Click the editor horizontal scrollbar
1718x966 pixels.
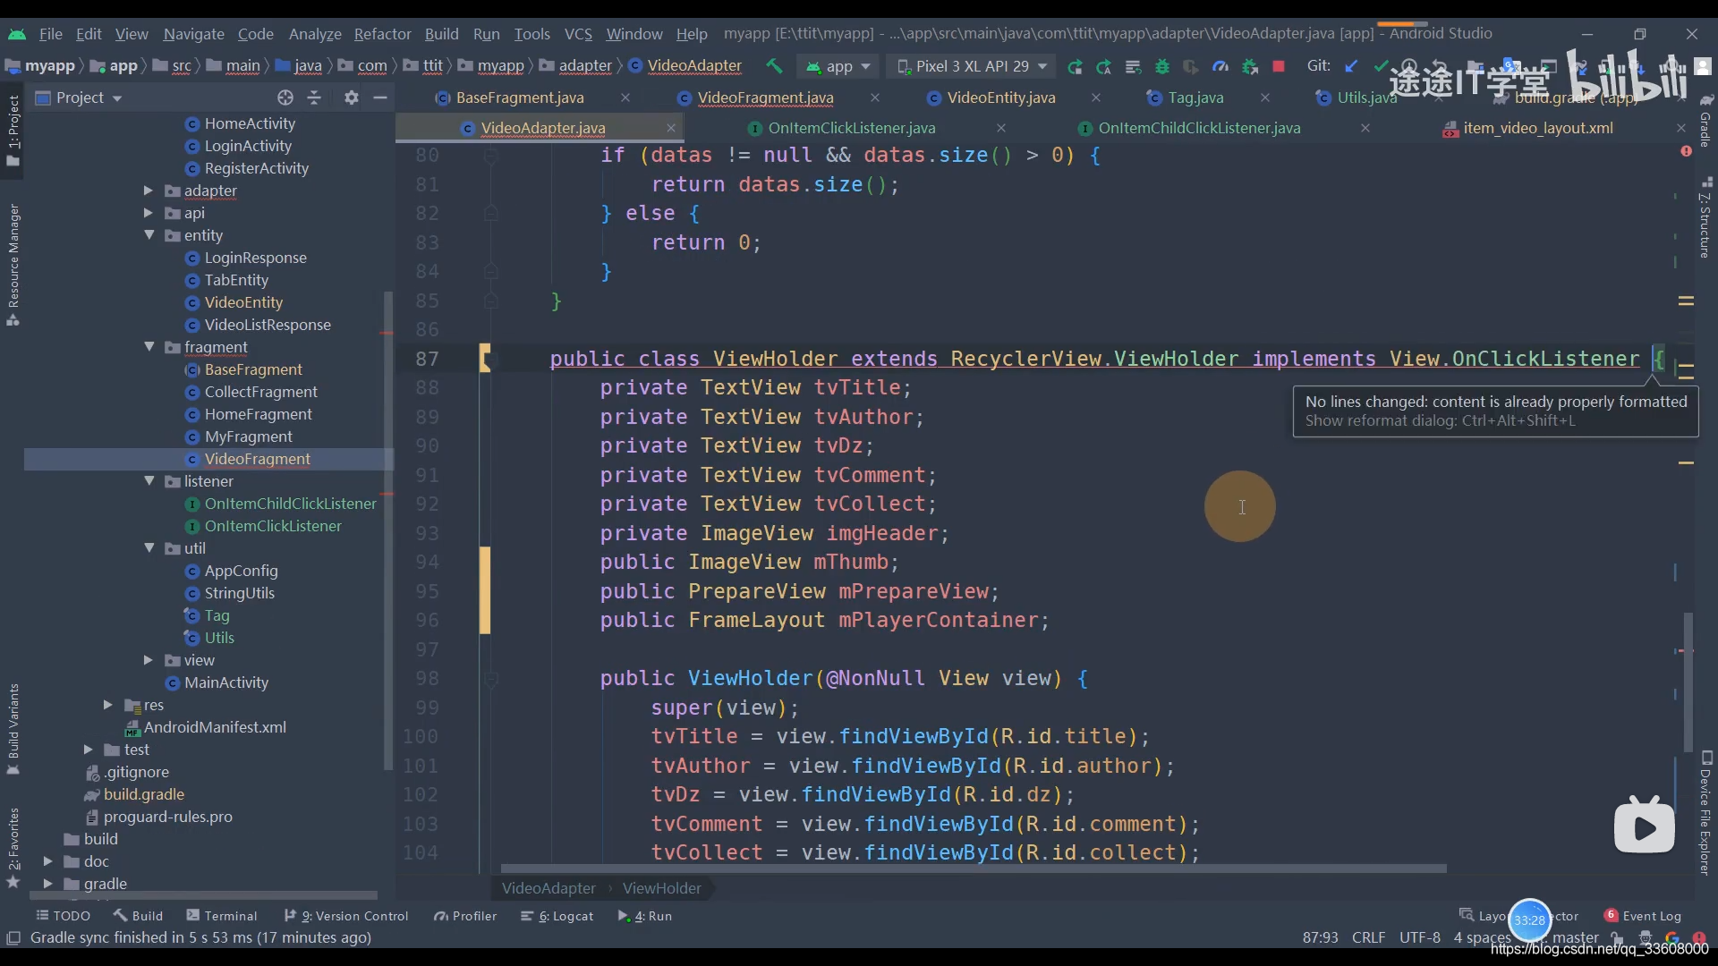(974, 869)
